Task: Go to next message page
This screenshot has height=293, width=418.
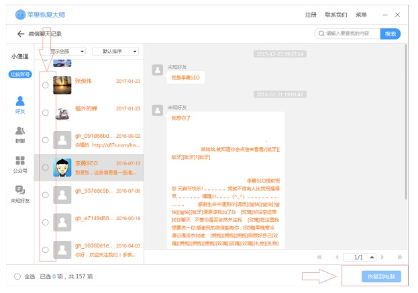Action: tap(382, 257)
